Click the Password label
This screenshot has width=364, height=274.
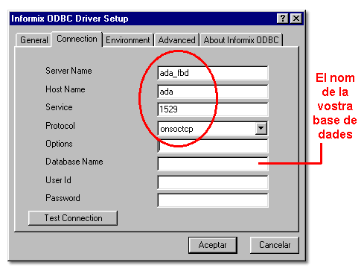63,198
